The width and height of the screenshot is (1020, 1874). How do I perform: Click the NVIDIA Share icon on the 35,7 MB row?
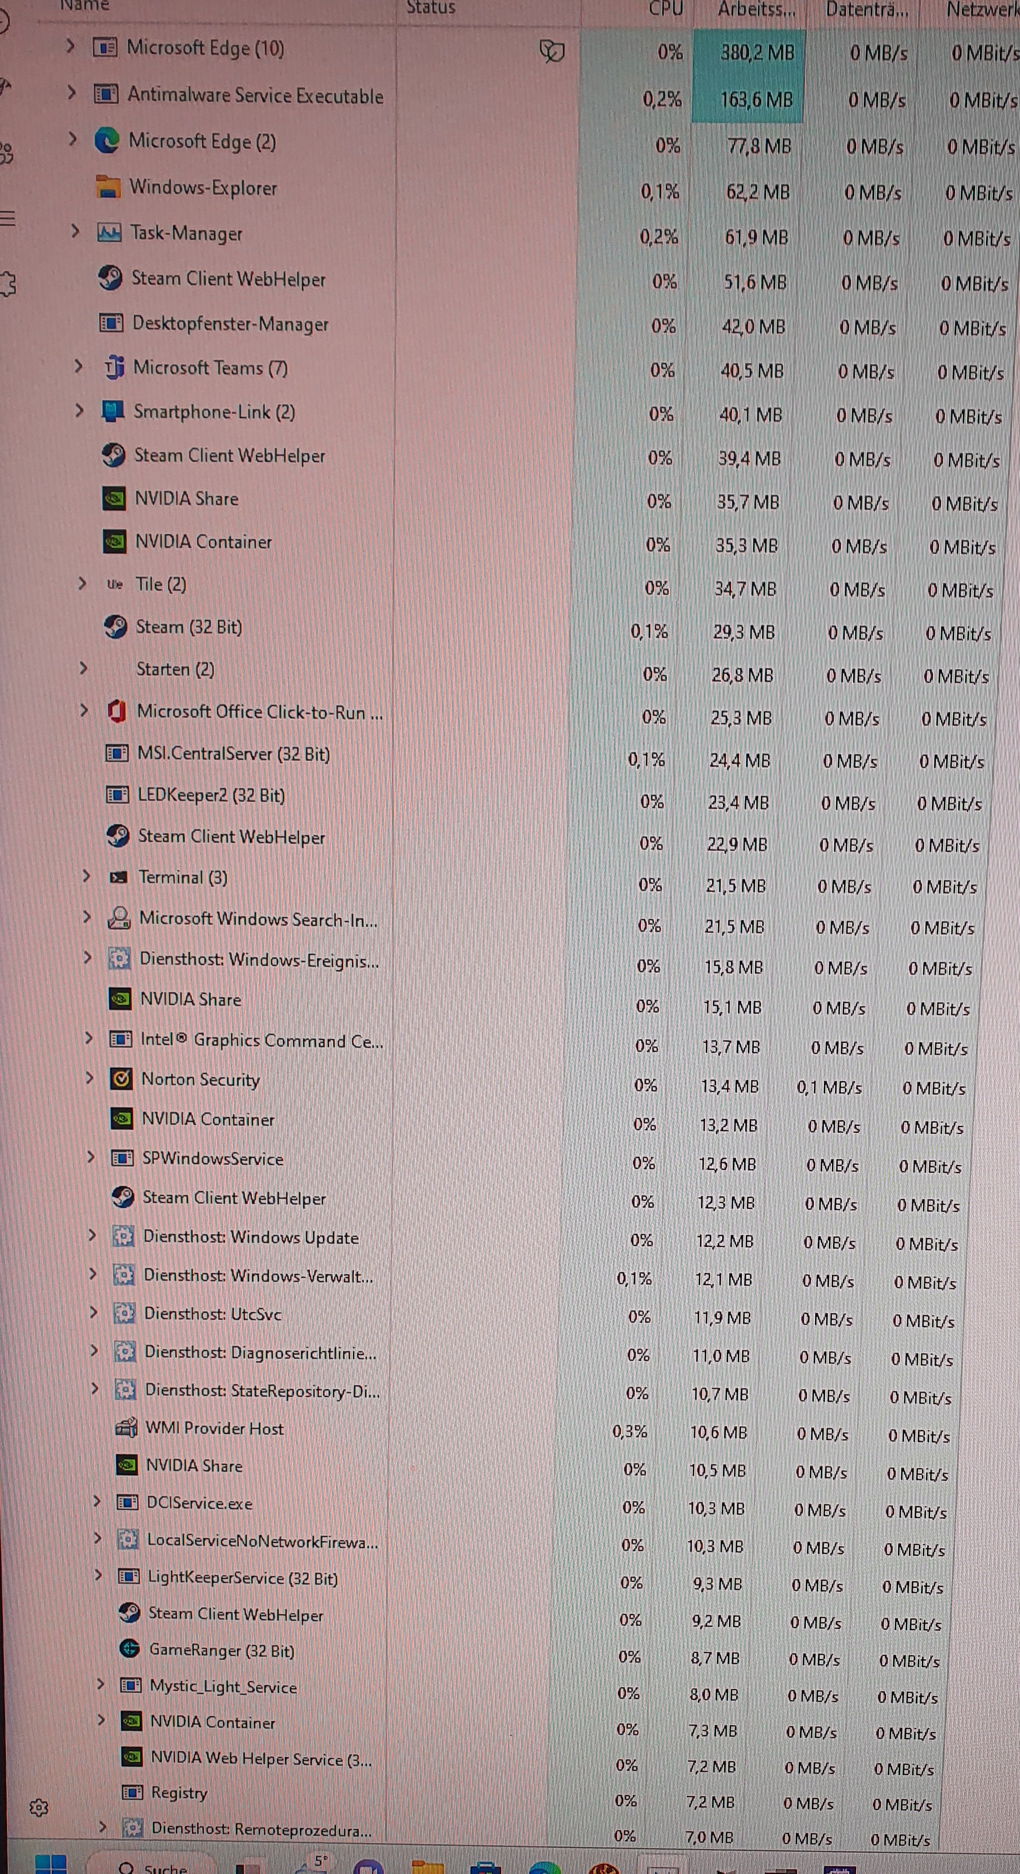click(x=114, y=499)
